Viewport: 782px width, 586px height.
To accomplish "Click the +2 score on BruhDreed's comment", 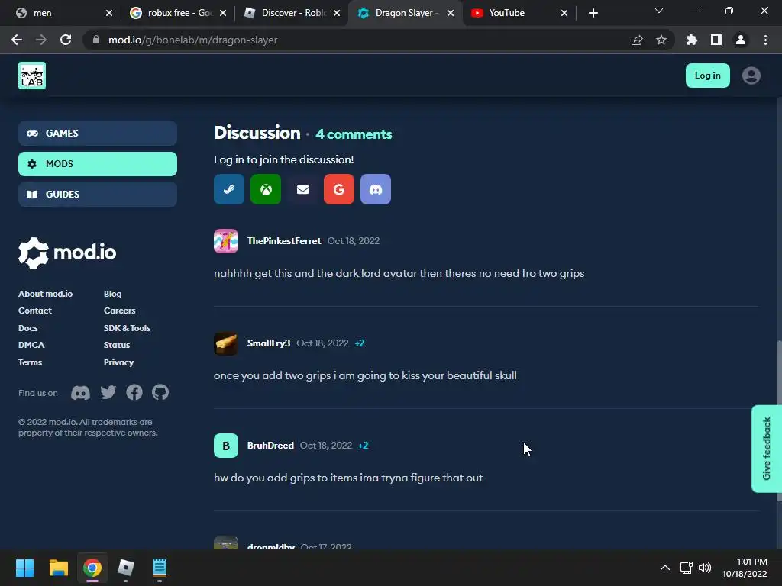I will tap(363, 446).
